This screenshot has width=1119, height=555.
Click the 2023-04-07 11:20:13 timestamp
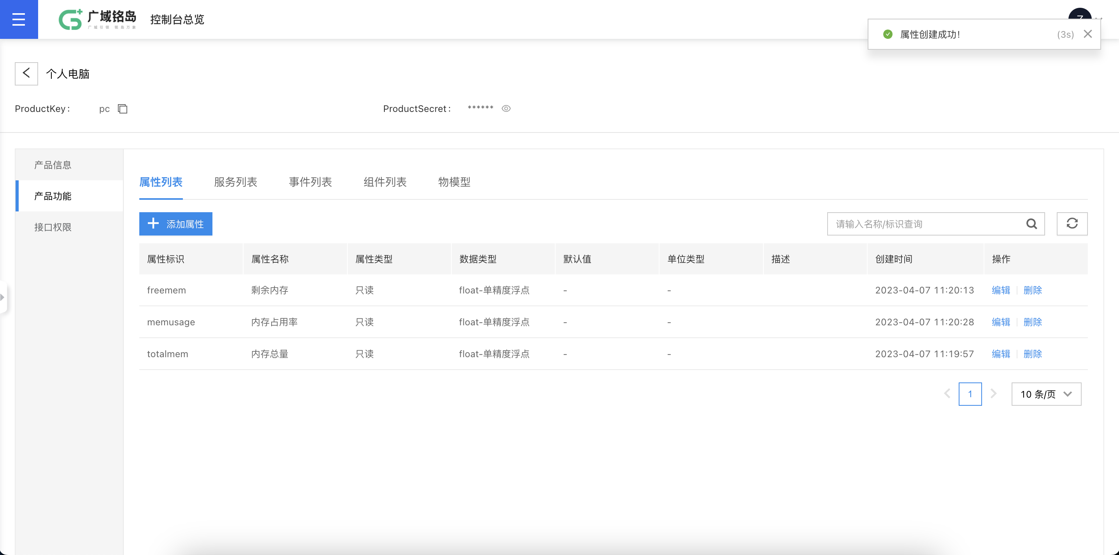924,290
